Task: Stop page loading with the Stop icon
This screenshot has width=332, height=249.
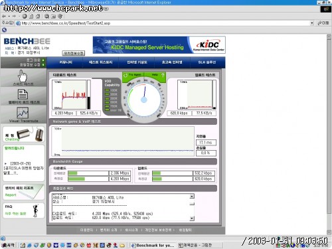Action: point(25,17)
